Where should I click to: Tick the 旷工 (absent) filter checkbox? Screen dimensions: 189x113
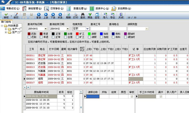pos(77,37)
